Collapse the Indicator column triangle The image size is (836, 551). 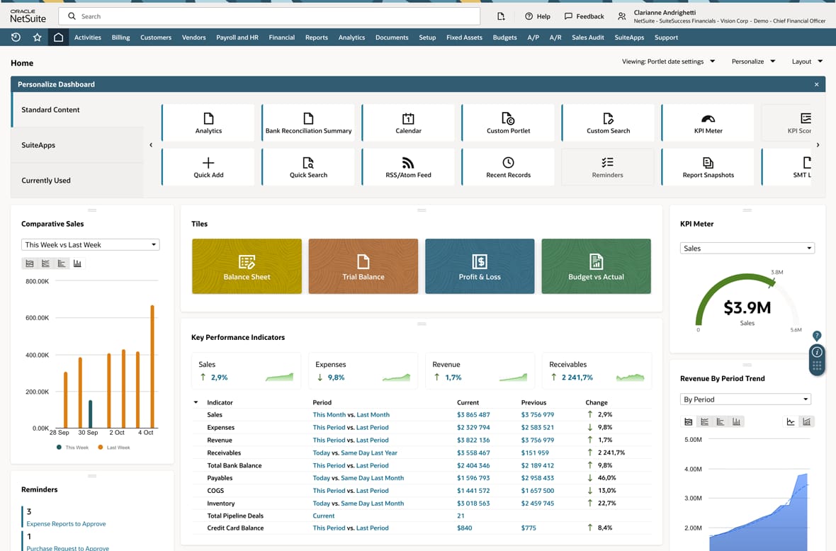click(x=196, y=402)
